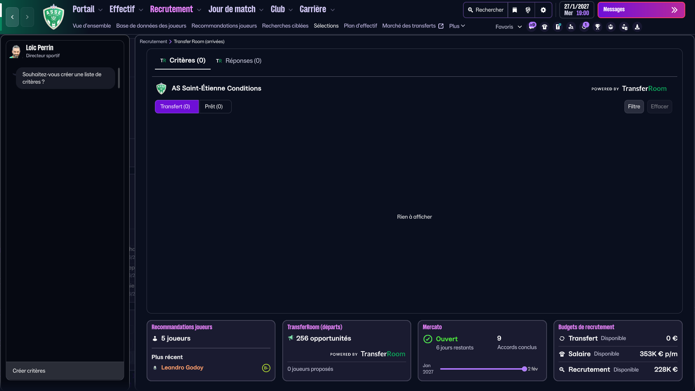
Task: Open settings gear icon
Action: (543, 10)
